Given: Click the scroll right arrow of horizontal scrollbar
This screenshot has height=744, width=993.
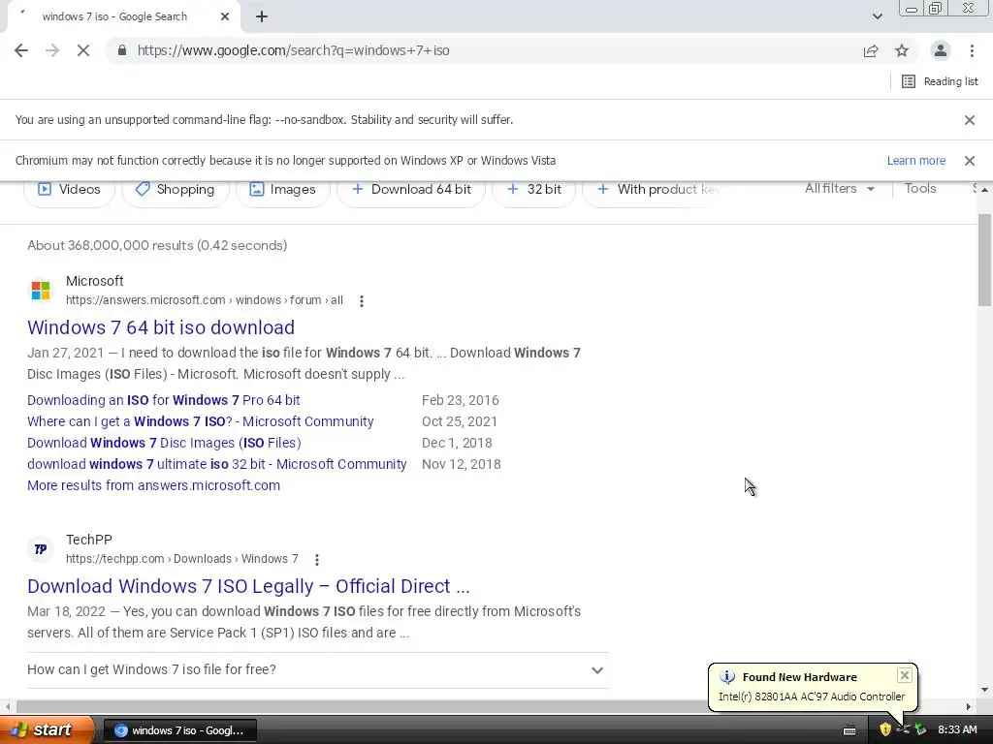Looking at the screenshot, I should coord(969,706).
